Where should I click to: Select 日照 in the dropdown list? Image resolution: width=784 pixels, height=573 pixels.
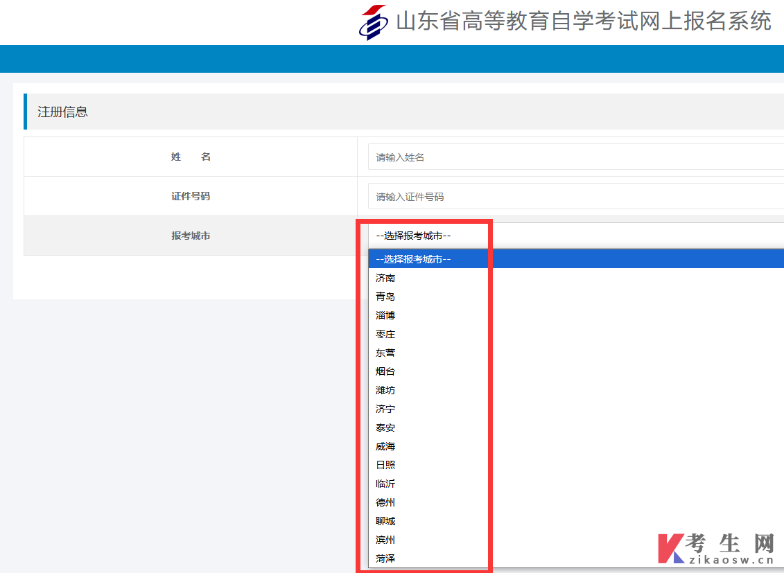pyautogui.click(x=576, y=465)
